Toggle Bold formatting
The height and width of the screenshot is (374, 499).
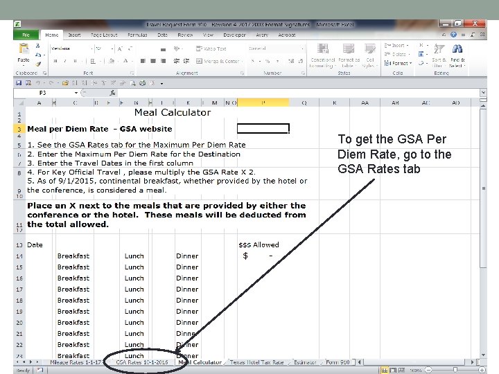point(55,61)
